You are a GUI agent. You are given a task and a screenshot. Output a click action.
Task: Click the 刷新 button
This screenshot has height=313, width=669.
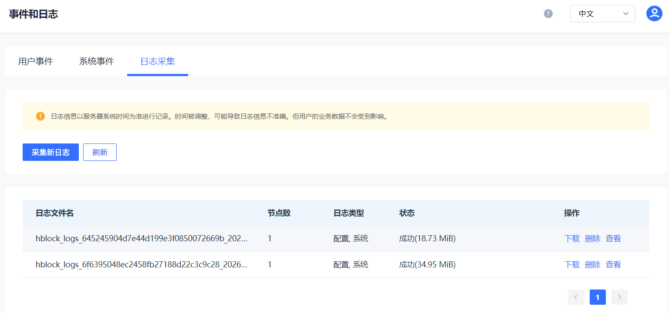click(100, 152)
